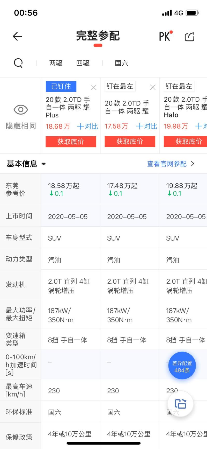Close the 17.58万 trim column with X
Viewport: 207px width, 449px height.
point(152,88)
